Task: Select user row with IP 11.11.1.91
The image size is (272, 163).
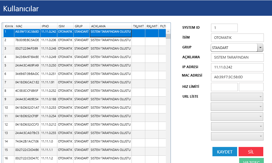Action: 49,82
